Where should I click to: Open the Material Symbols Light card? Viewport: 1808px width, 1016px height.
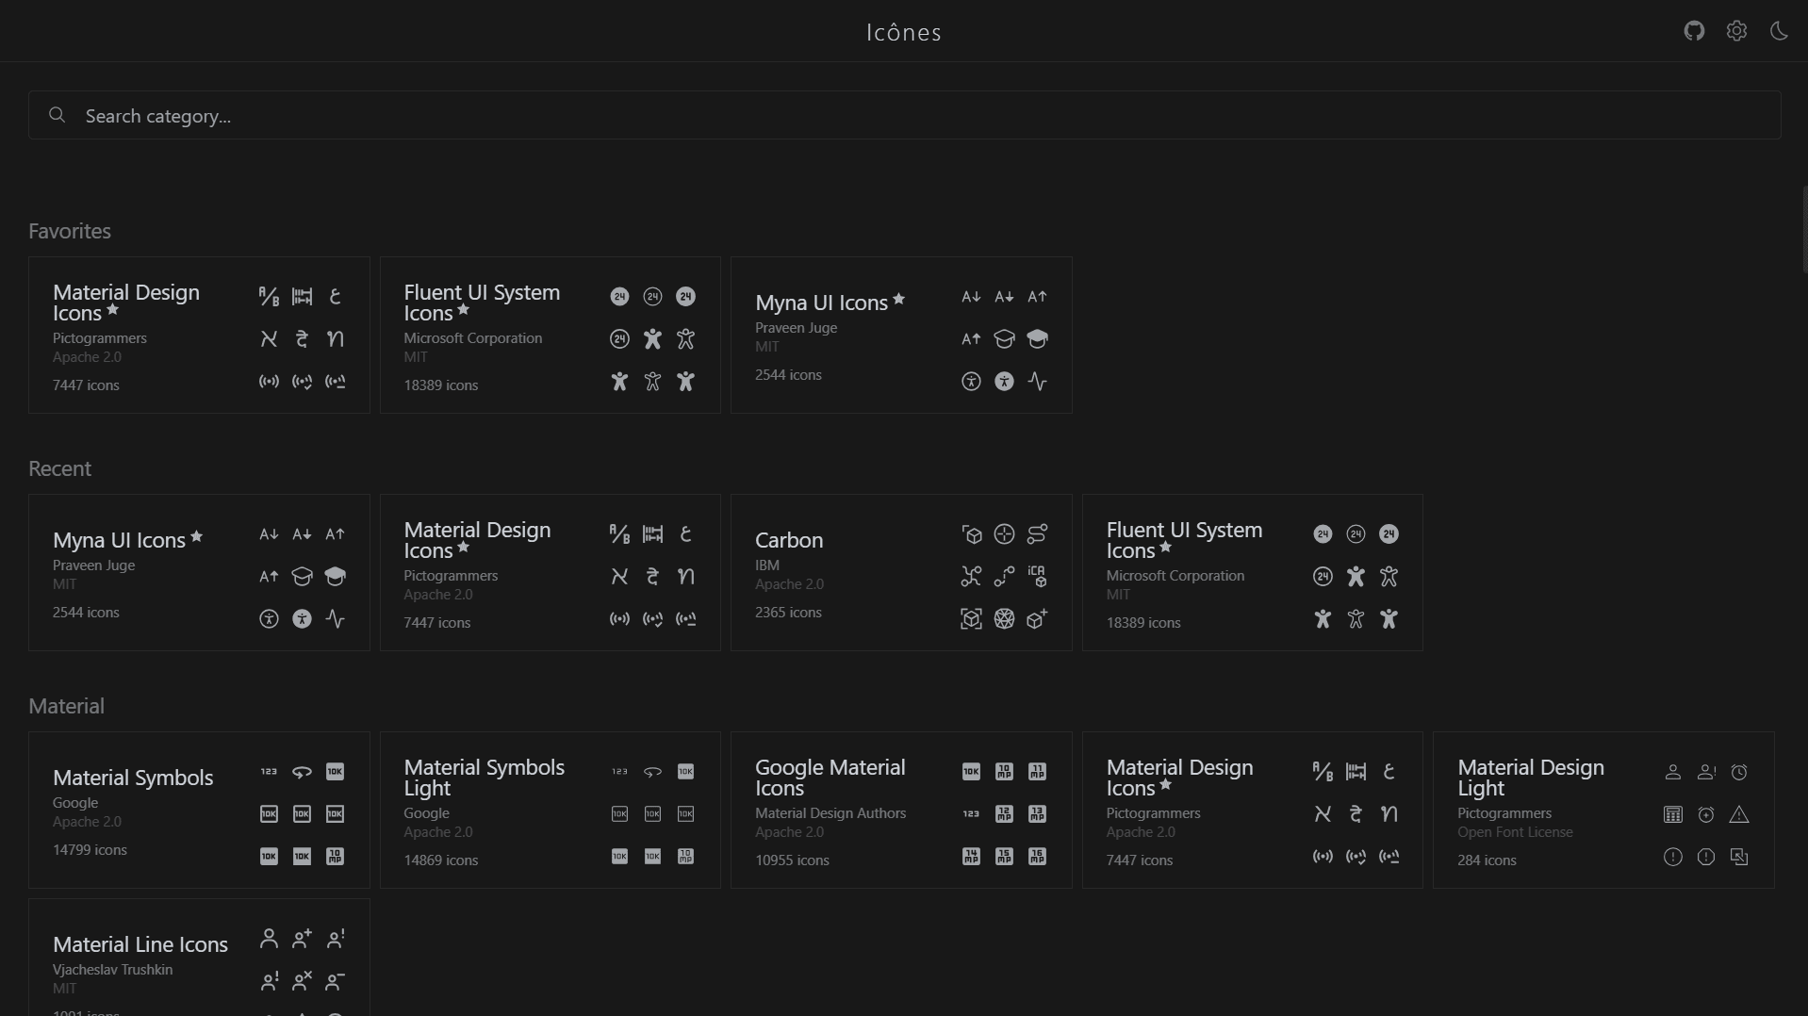pos(551,810)
